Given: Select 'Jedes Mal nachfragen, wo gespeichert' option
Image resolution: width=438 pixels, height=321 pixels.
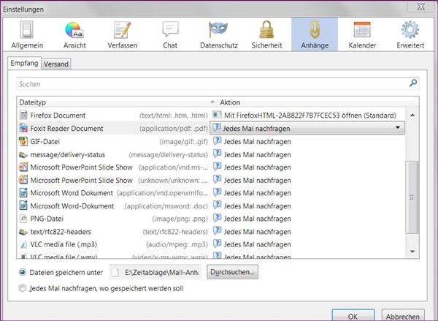Looking at the screenshot, I should (23, 289).
